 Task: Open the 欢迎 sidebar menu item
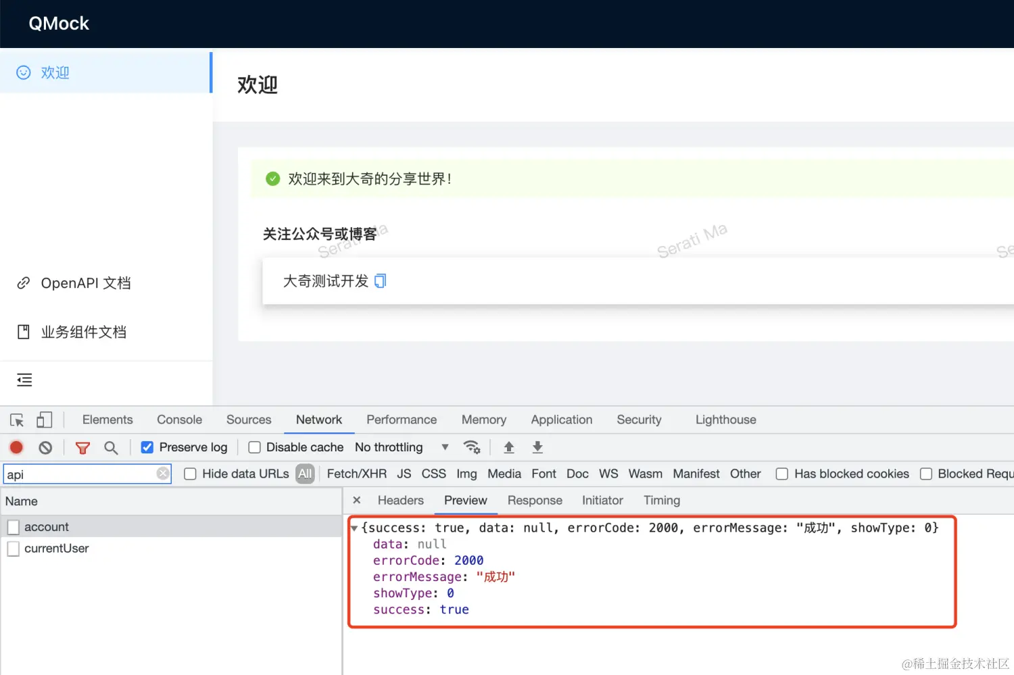(x=105, y=72)
